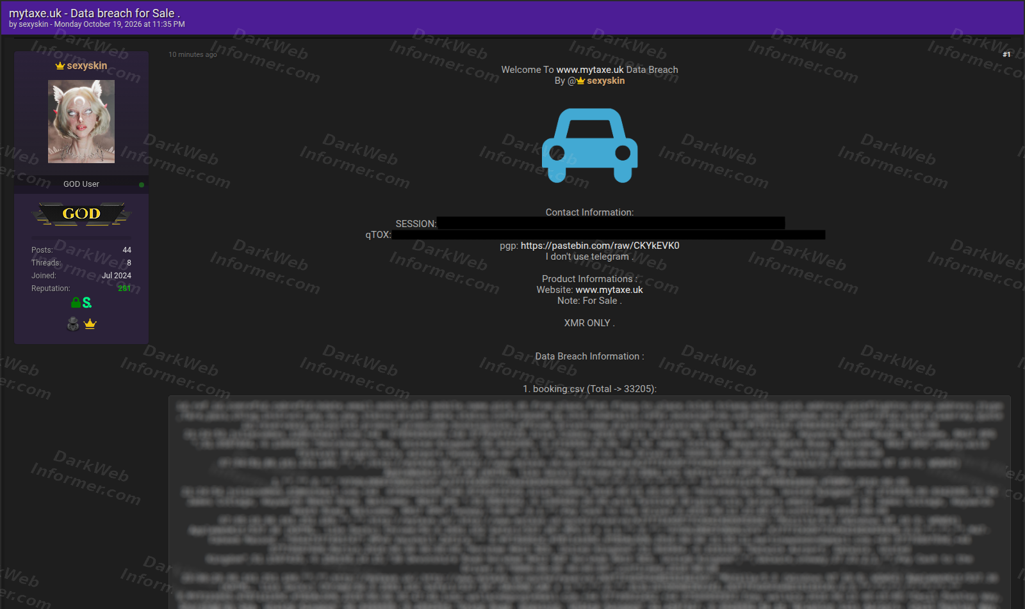
Task: Click the blue car logo image
Action: pyautogui.click(x=589, y=145)
